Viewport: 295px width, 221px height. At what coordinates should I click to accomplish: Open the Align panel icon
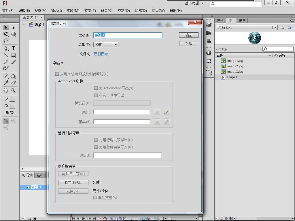[209, 41]
